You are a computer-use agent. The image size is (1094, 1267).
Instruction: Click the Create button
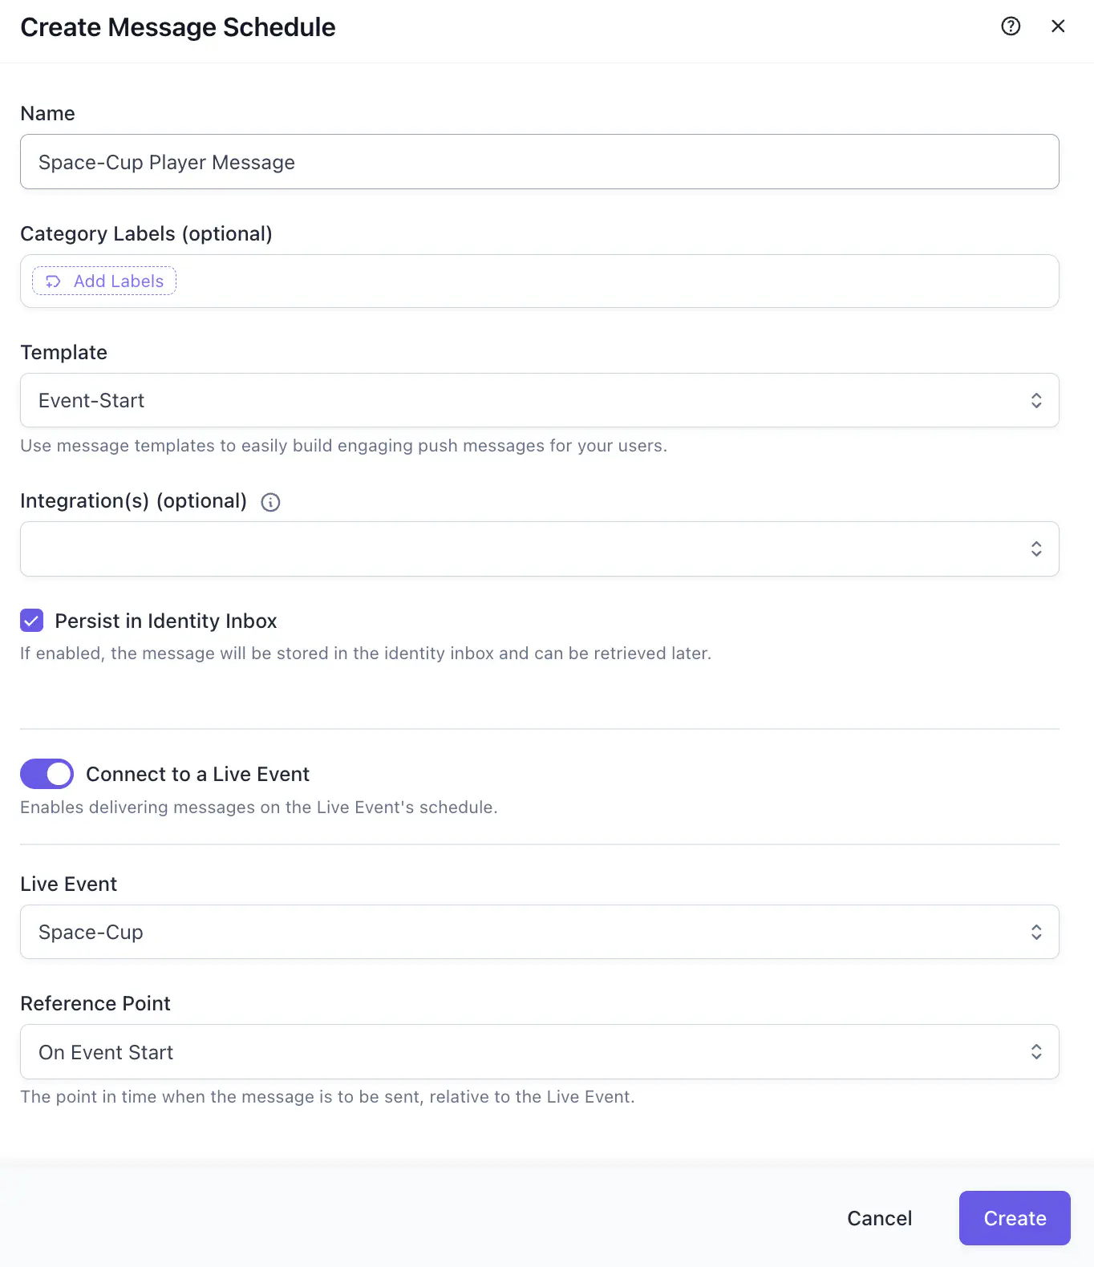pos(1014,1218)
